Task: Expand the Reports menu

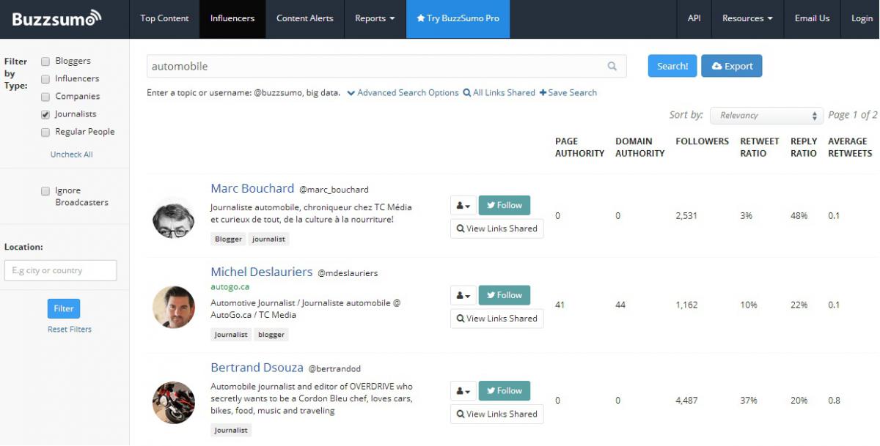Action: (375, 18)
